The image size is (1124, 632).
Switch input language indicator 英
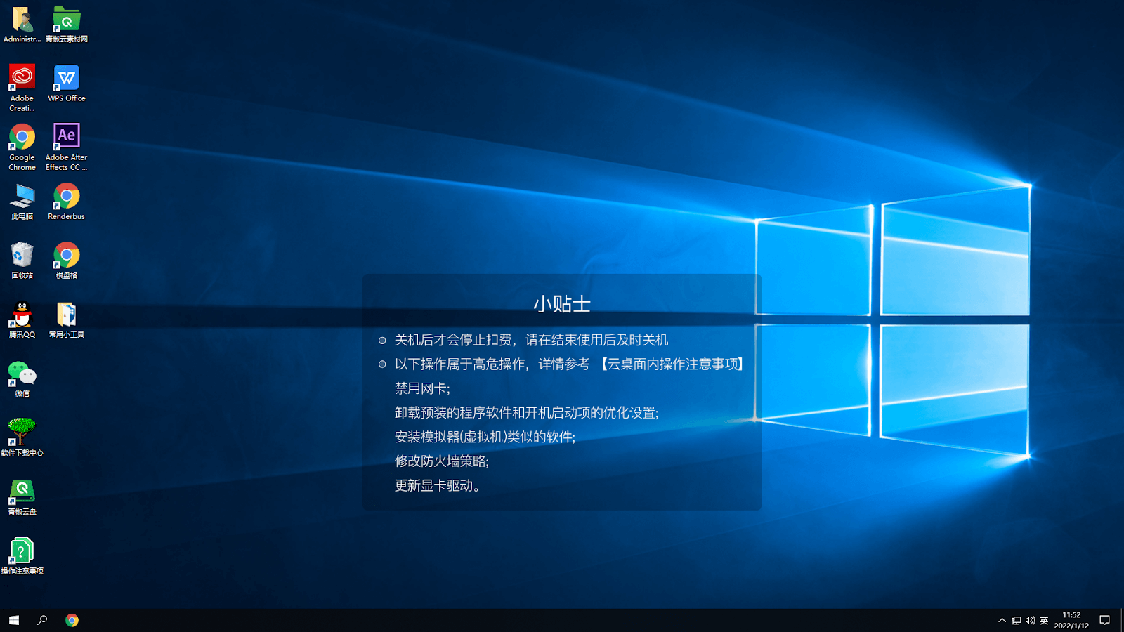click(1044, 620)
